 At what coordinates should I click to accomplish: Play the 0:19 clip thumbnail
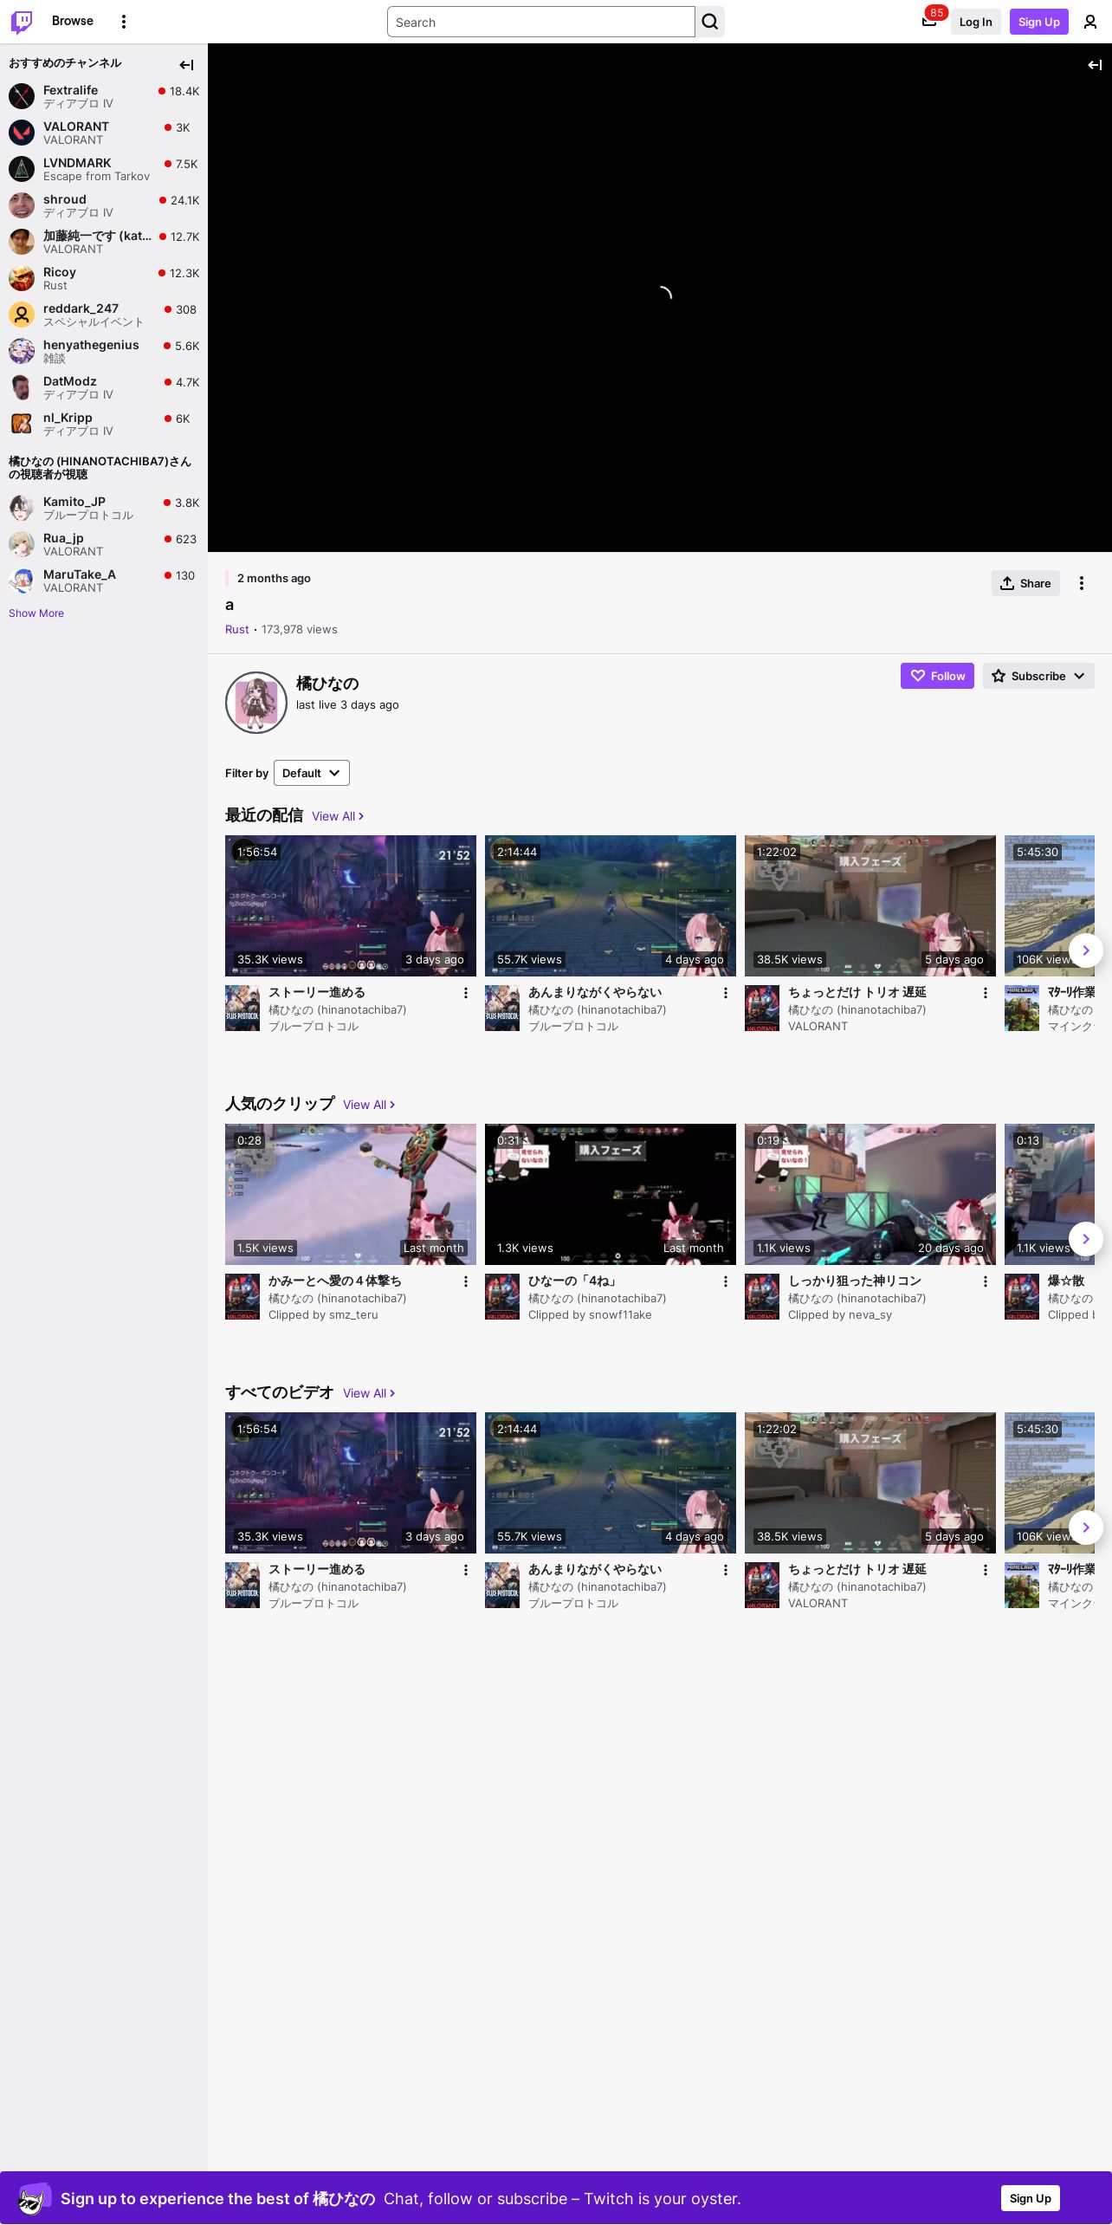pyautogui.click(x=870, y=1194)
